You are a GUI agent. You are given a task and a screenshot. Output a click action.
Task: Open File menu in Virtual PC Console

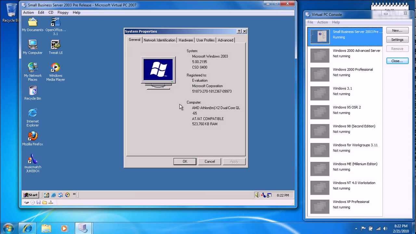[310, 22]
